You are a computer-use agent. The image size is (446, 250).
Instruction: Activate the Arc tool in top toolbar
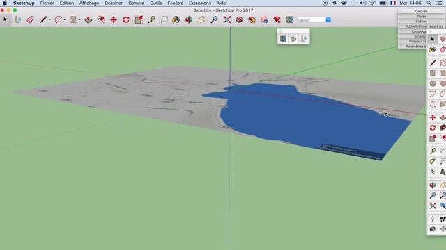click(58, 19)
